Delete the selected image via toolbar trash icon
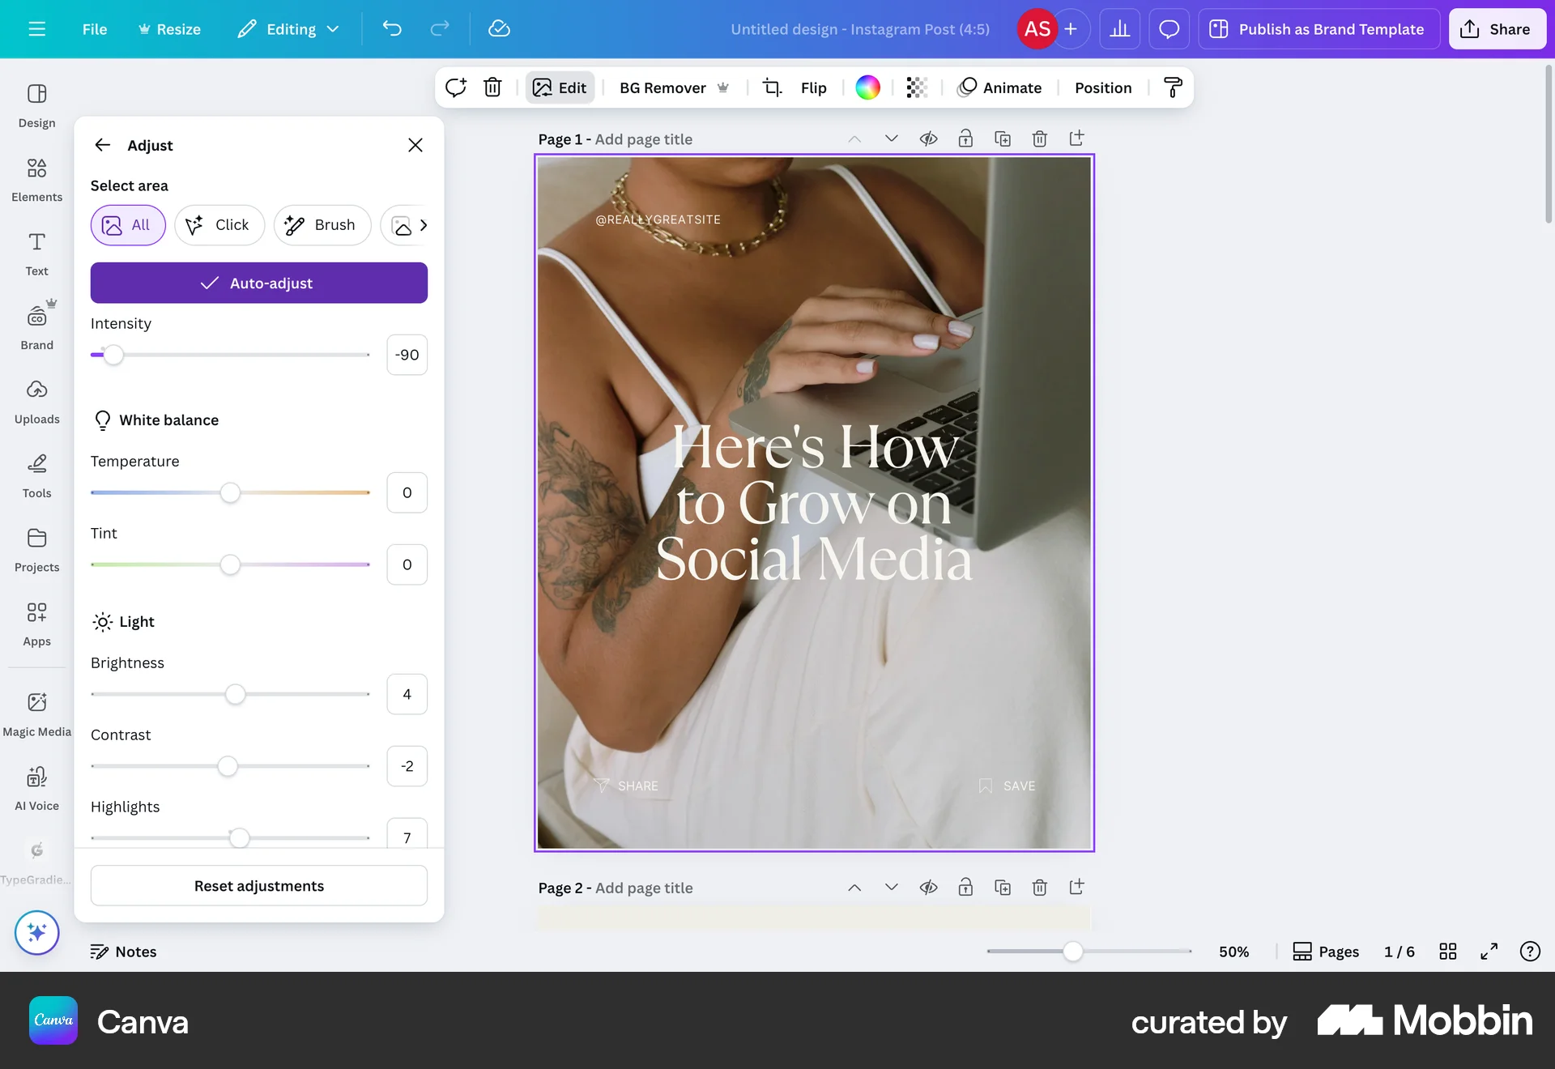The height and width of the screenshot is (1069, 1555). [492, 87]
